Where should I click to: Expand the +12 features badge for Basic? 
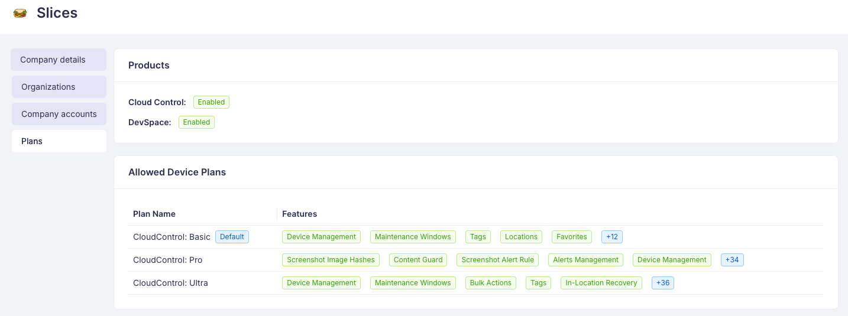(x=611, y=237)
